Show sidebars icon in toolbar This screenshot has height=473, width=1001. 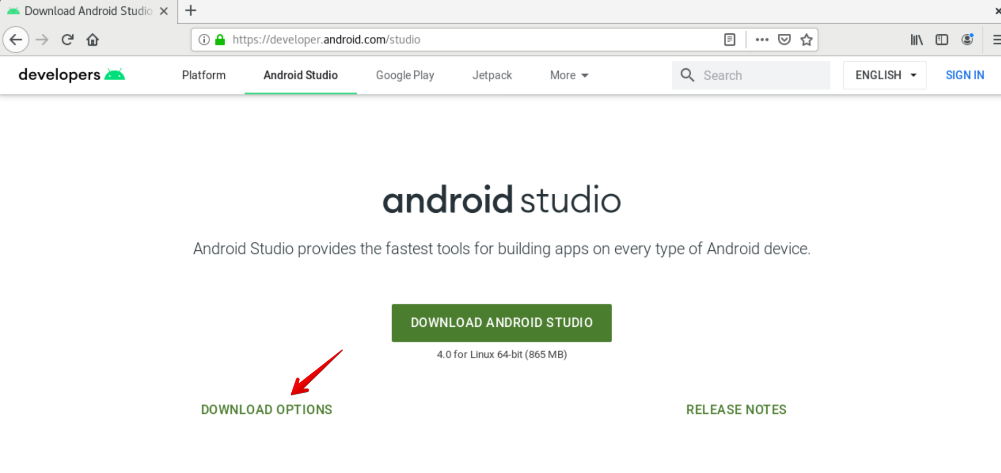pos(942,40)
